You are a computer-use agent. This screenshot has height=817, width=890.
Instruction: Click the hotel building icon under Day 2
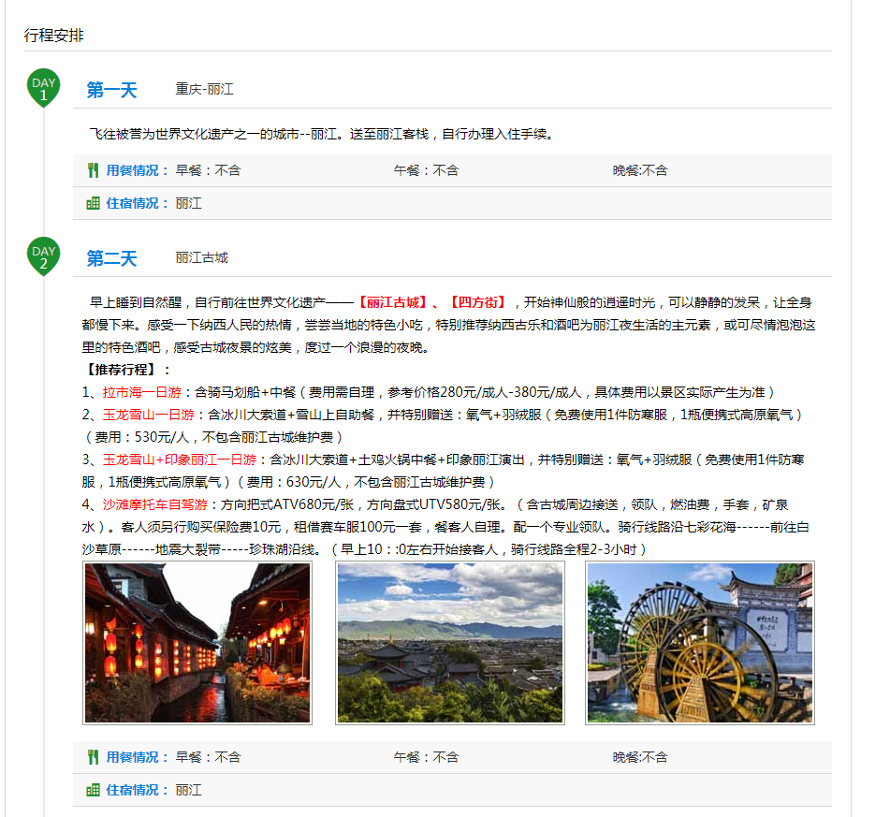(93, 790)
